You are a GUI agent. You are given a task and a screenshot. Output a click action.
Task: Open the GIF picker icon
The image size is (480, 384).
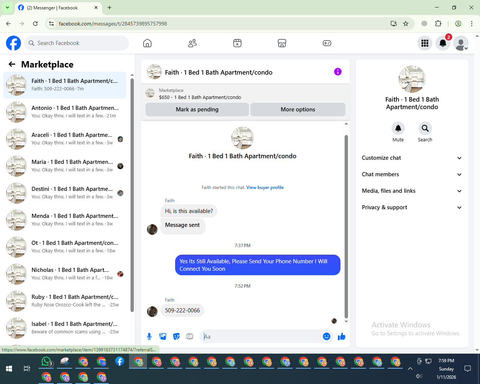tap(190, 336)
